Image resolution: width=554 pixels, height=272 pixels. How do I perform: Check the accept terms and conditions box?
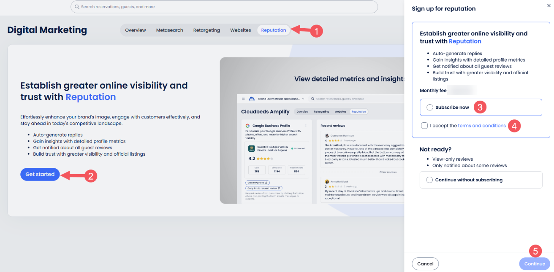point(424,126)
